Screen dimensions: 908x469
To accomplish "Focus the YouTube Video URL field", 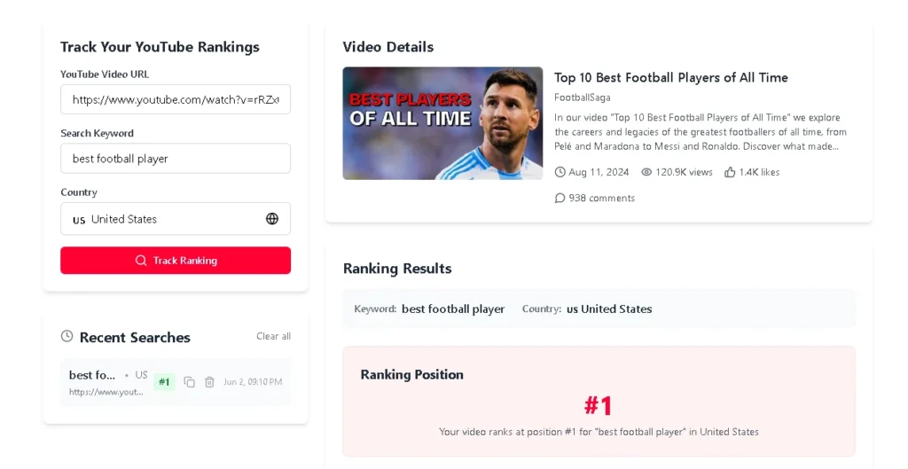I will point(176,99).
